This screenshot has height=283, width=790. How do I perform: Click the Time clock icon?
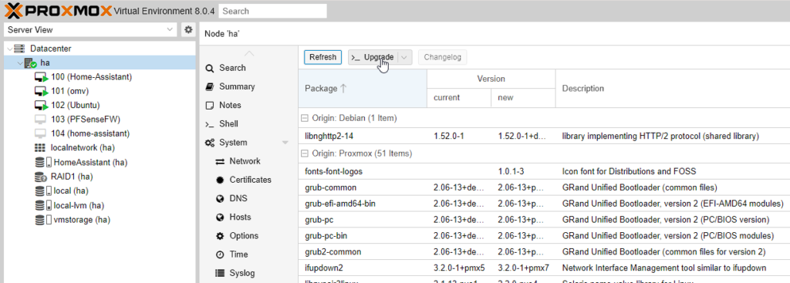click(220, 254)
